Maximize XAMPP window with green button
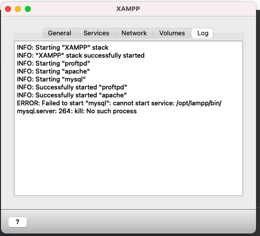Viewport: 260px width, 236px height. point(28,9)
